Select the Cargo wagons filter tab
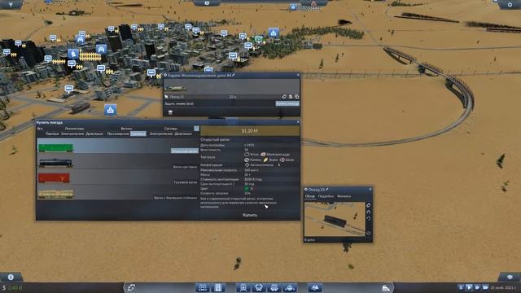Image resolution: width=521 pixels, height=293 pixels. click(138, 133)
